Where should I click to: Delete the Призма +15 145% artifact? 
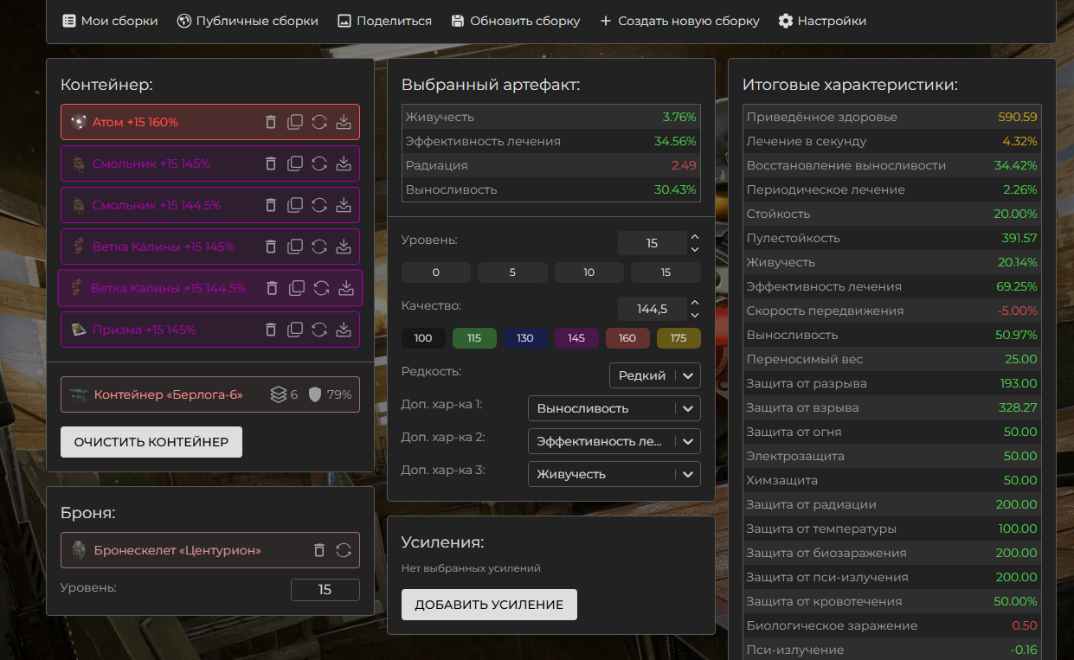271,330
